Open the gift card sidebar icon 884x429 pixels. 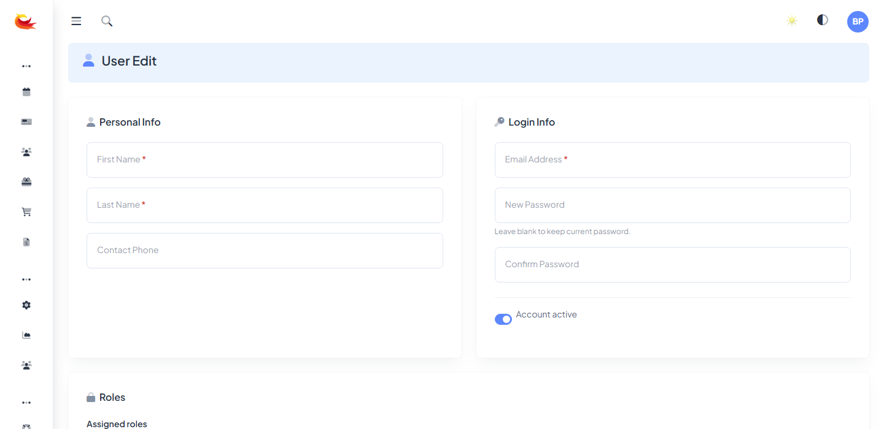(26, 181)
